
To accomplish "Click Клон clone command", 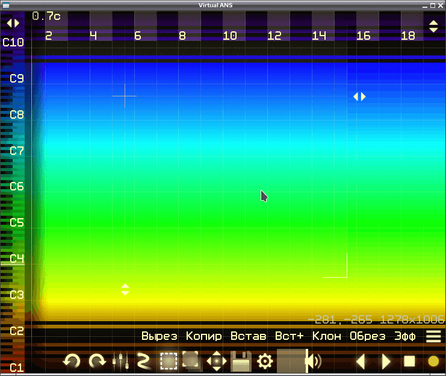I will tap(327, 336).
